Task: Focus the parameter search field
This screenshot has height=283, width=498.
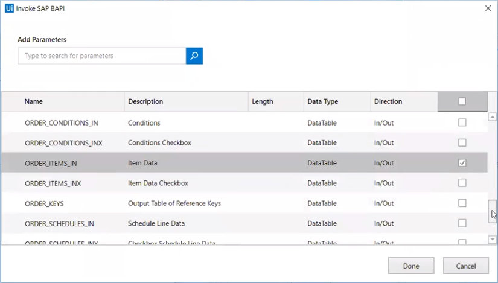Action: [x=102, y=56]
